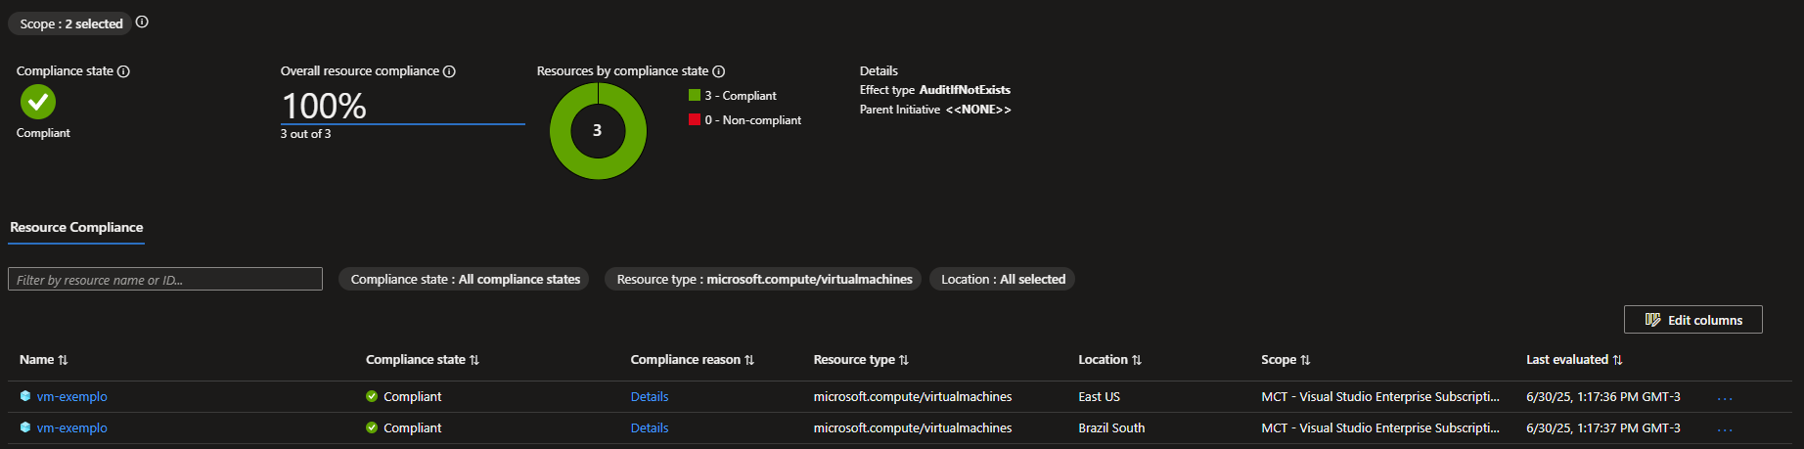1804x449 pixels.
Task: Click the green Compliant checkmark icon
Action: (x=38, y=102)
